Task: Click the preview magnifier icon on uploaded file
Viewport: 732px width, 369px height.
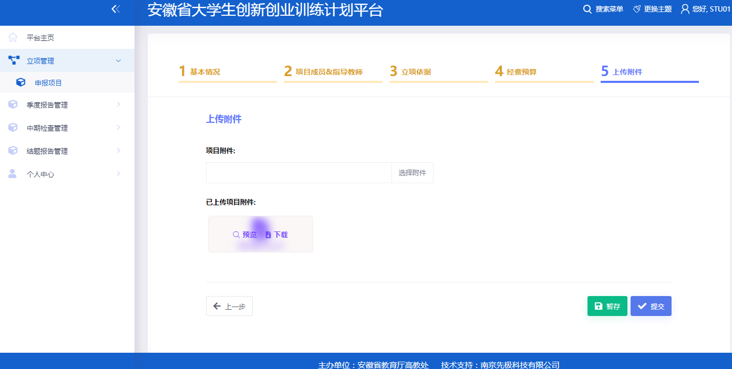Action: [236, 235]
